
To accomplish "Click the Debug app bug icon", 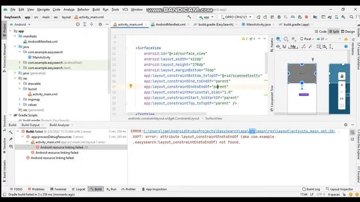I will coord(279,17).
